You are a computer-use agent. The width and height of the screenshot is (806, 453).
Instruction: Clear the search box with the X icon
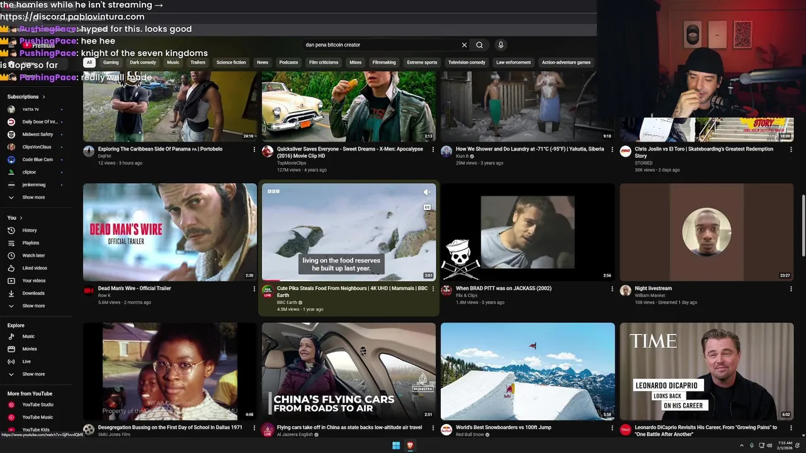(x=464, y=45)
